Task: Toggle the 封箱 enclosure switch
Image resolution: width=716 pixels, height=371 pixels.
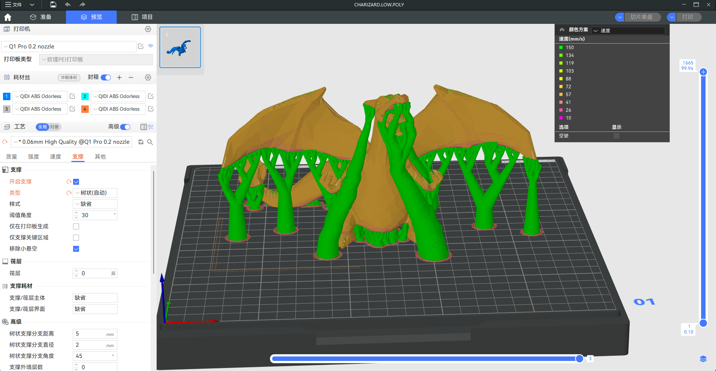Action: pos(106,77)
